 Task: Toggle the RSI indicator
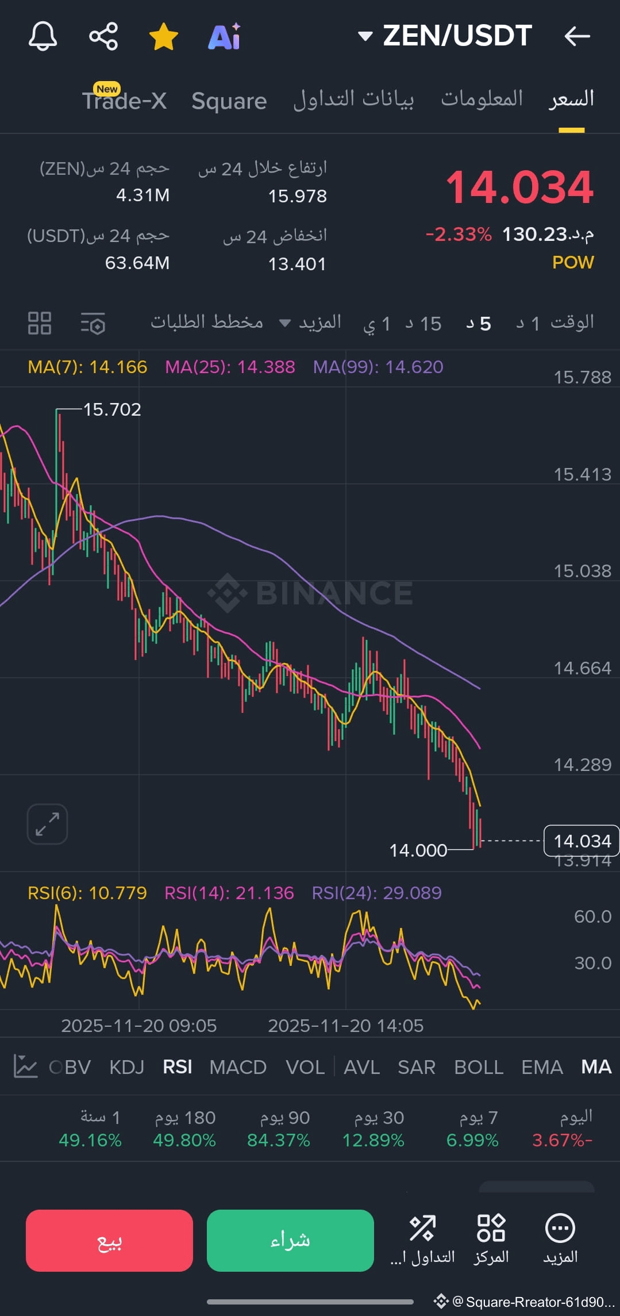178,1067
